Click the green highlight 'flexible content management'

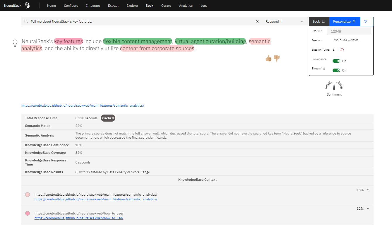(x=138, y=41)
